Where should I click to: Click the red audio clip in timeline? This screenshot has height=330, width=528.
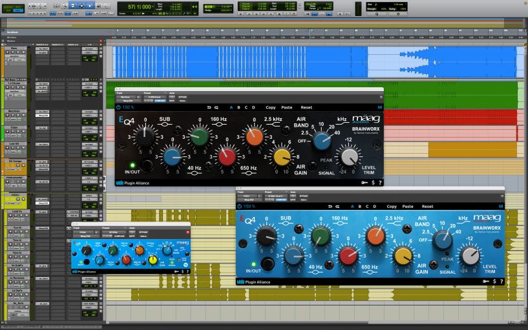[450, 117]
